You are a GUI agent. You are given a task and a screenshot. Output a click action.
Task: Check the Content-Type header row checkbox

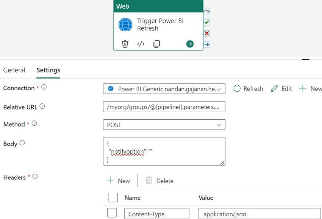112,213
